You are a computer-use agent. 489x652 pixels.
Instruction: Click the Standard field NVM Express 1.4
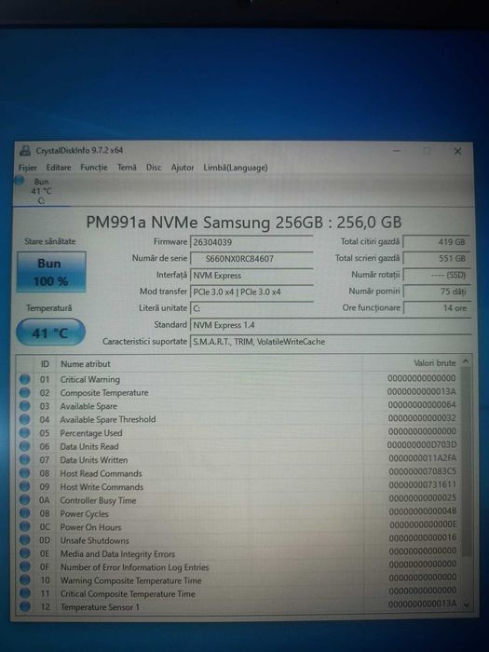tap(330, 325)
